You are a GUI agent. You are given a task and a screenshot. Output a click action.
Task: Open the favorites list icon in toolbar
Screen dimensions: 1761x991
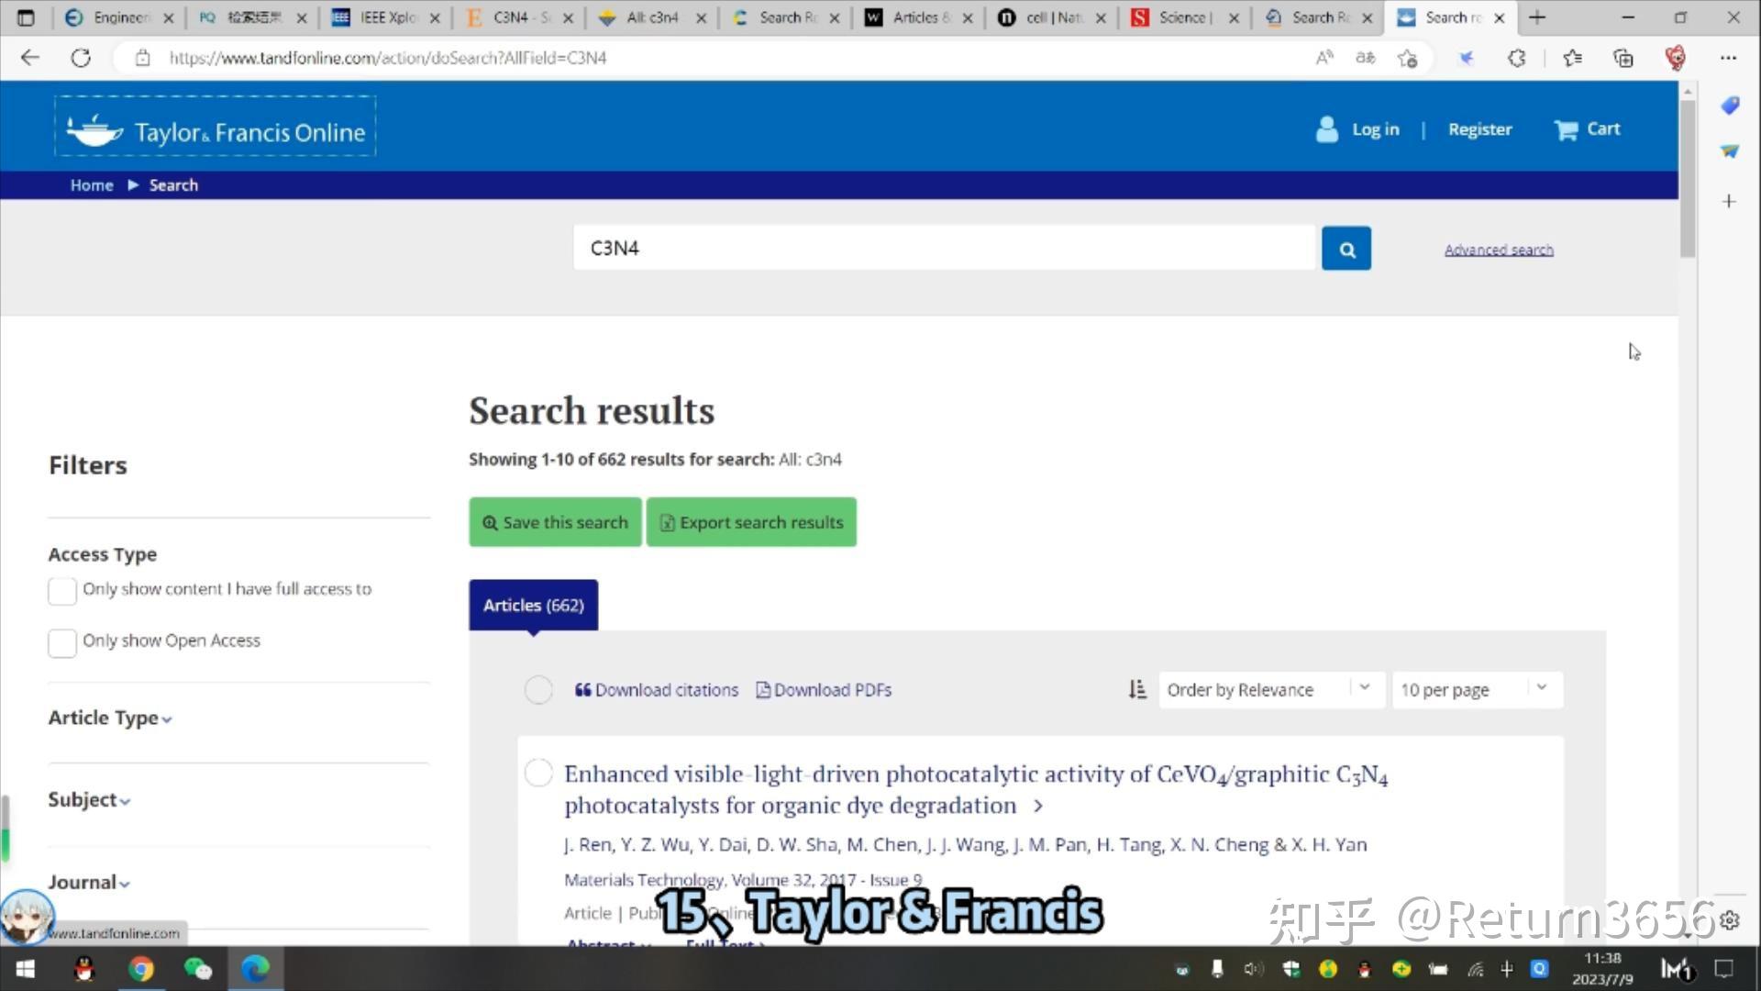(1572, 58)
